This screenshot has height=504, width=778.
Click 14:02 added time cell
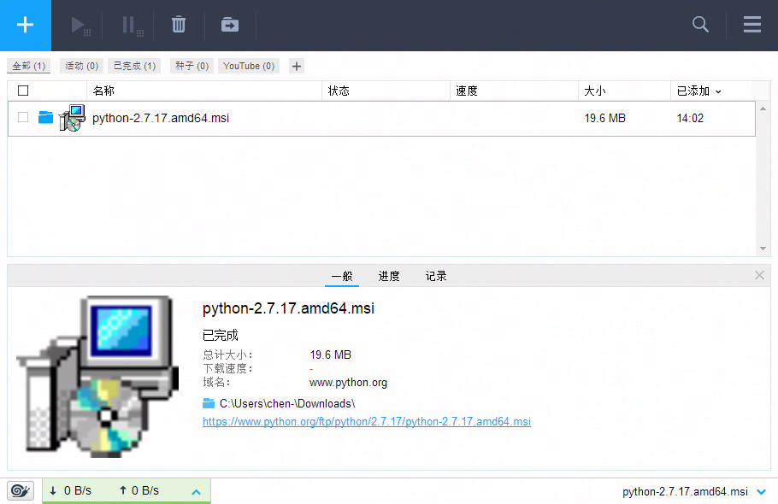tap(690, 118)
